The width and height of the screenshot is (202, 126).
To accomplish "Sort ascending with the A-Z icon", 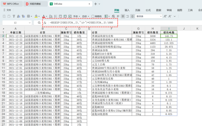I will pyautogui.click(x=19, y=16).
